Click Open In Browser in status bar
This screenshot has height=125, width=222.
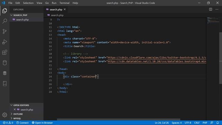[42, 123]
